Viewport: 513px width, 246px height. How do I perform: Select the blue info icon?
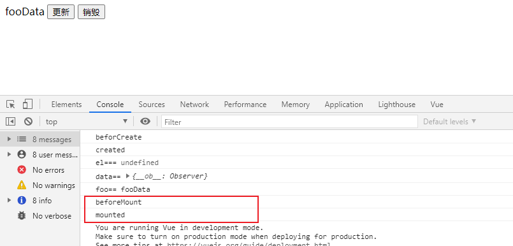click(22, 200)
